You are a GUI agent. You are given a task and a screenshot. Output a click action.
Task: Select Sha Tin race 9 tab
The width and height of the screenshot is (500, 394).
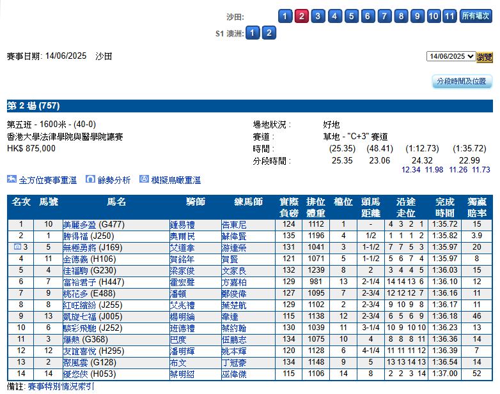pos(417,16)
